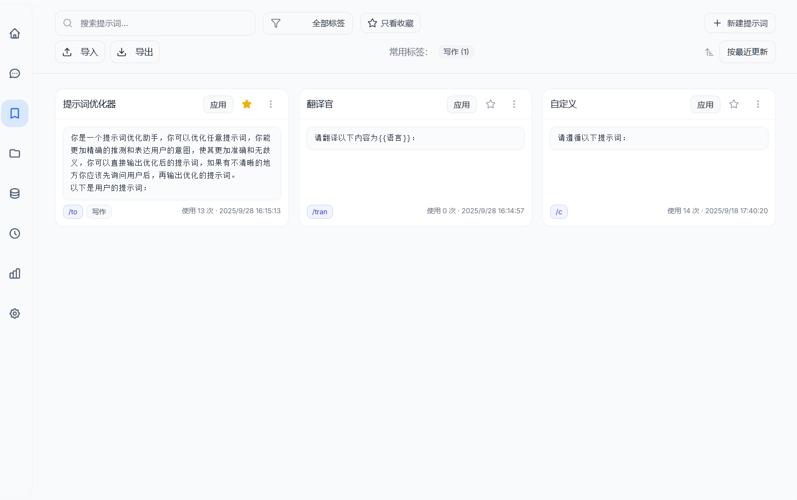
Task: Open statistics bar chart icon
Action: [x=15, y=274]
